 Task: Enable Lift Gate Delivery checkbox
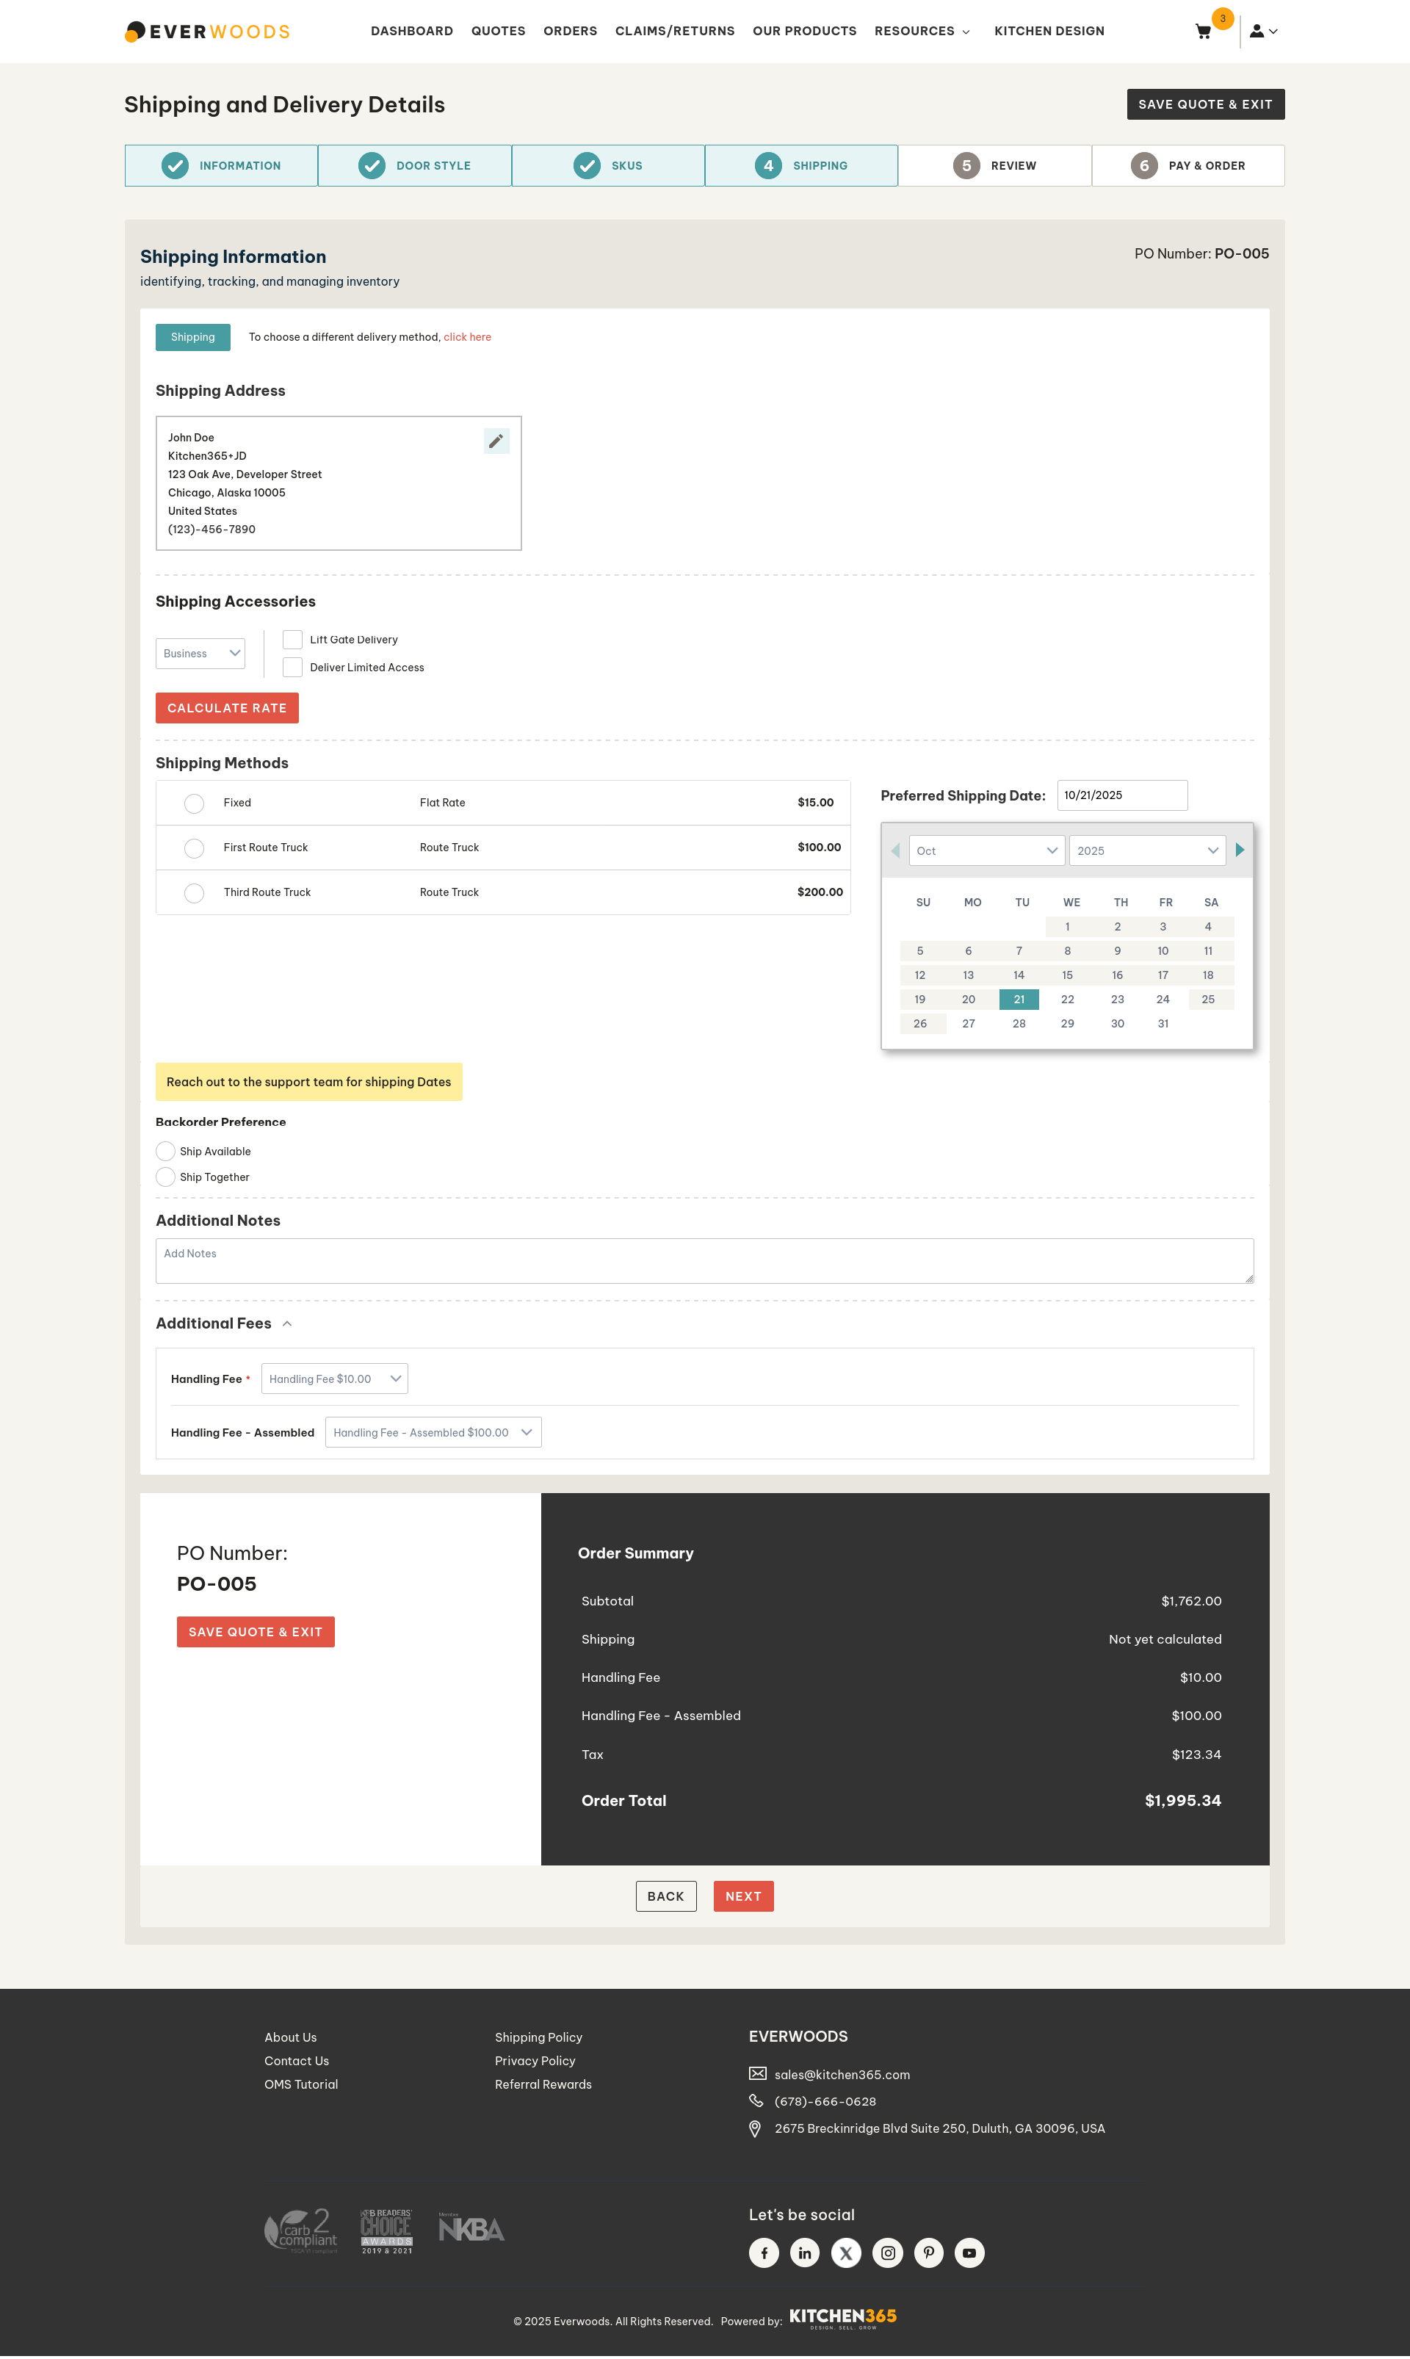coord(292,640)
